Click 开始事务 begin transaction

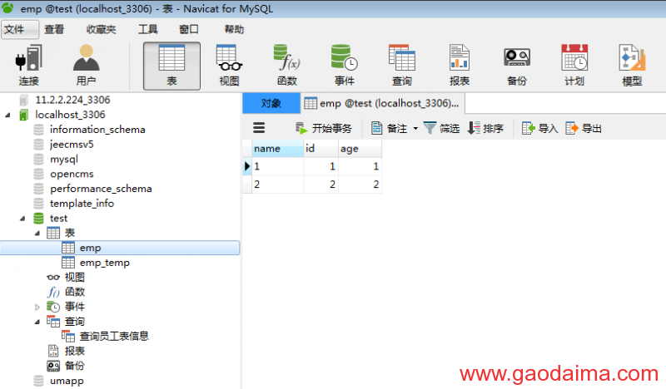point(324,128)
